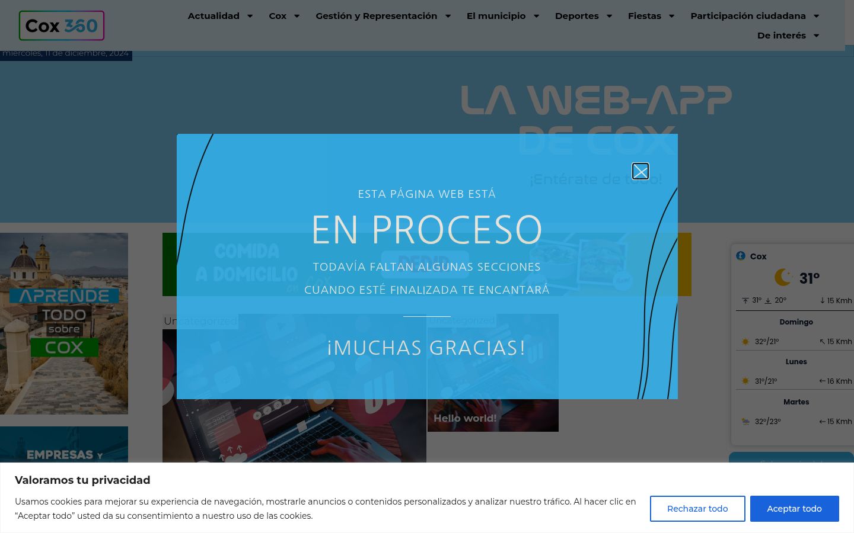This screenshot has width=854, height=533.
Task: Click the Domingo forecast day label
Action: pyautogui.click(x=796, y=322)
